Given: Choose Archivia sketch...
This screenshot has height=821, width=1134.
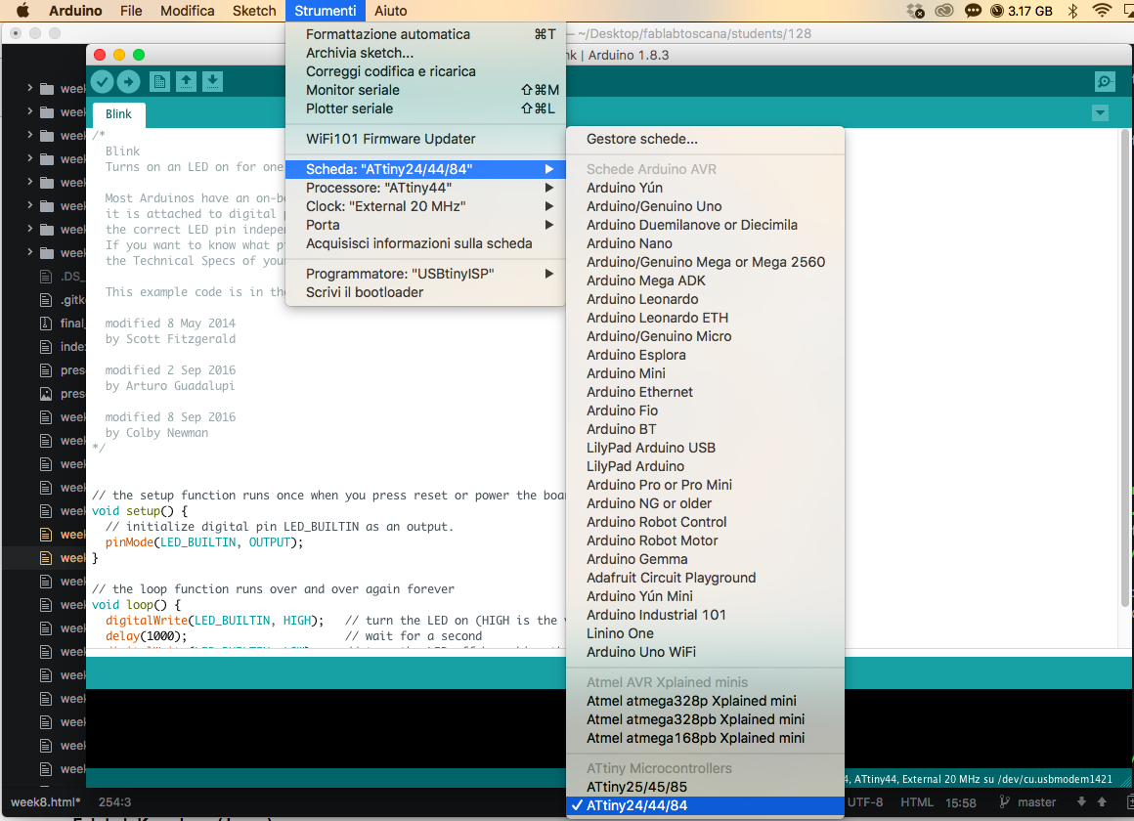Looking at the screenshot, I should point(425,53).
